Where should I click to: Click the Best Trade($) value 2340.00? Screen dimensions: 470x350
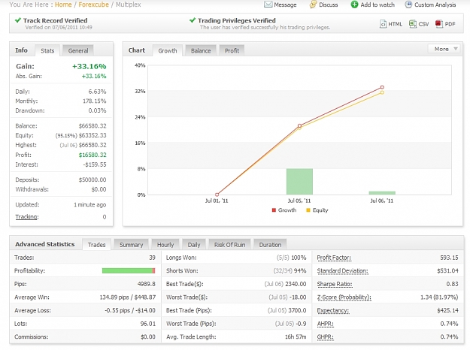(x=296, y=284)
